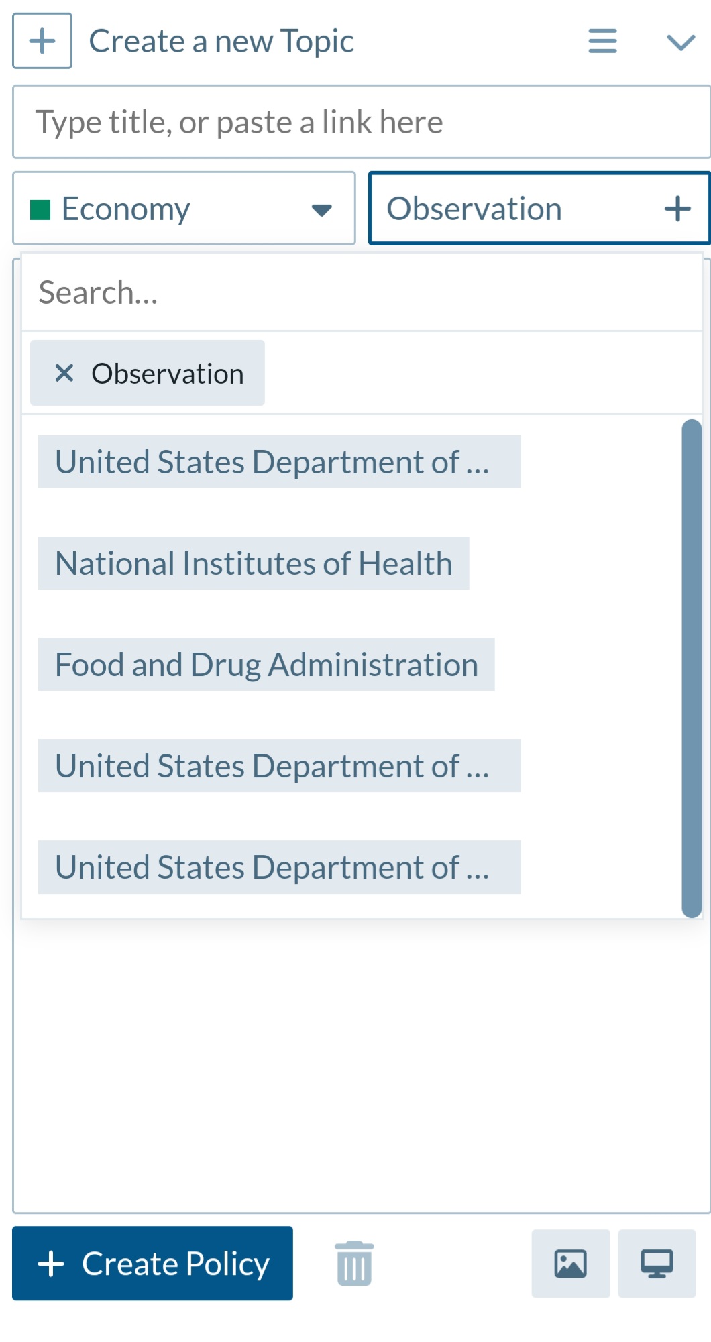Click the desktop monitor icon button

[x=657, y=1264]
